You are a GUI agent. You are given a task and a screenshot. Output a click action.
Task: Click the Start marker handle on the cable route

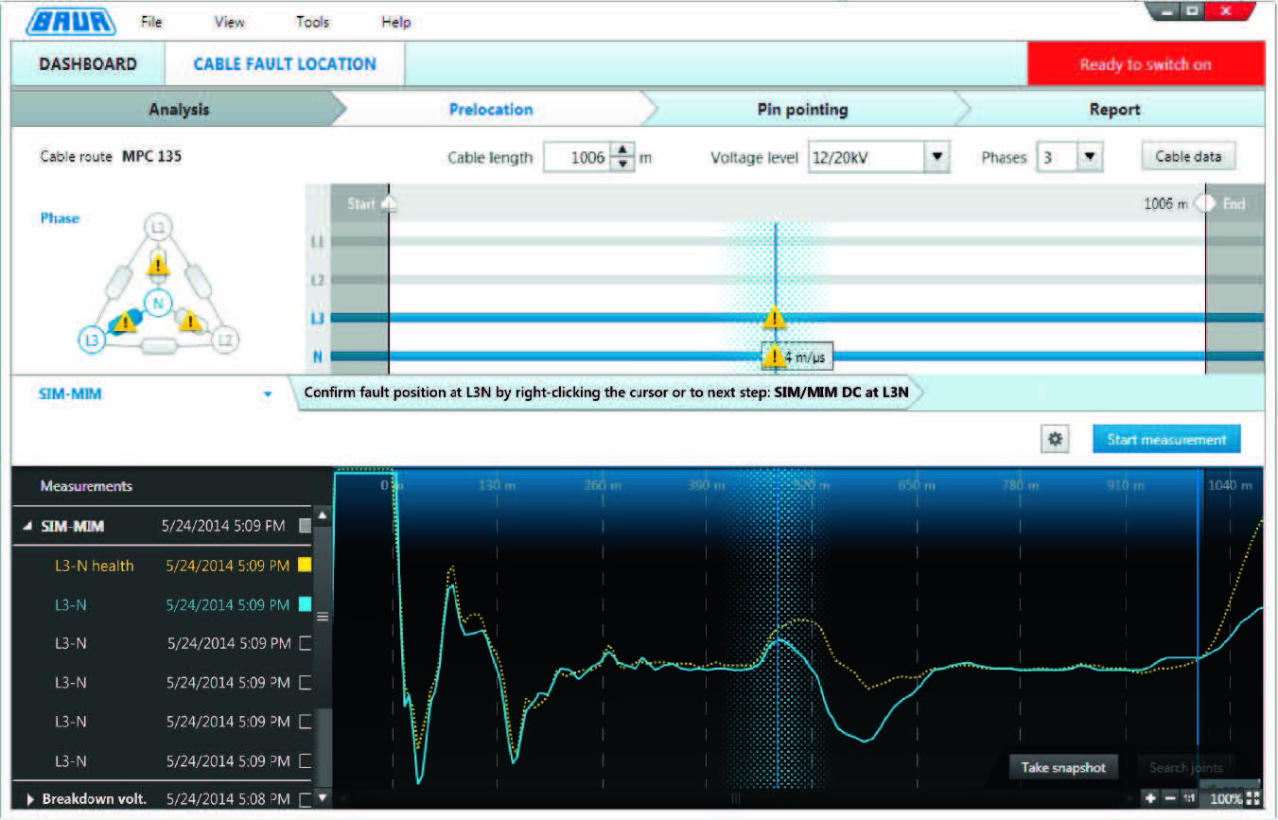coord(389,203)
